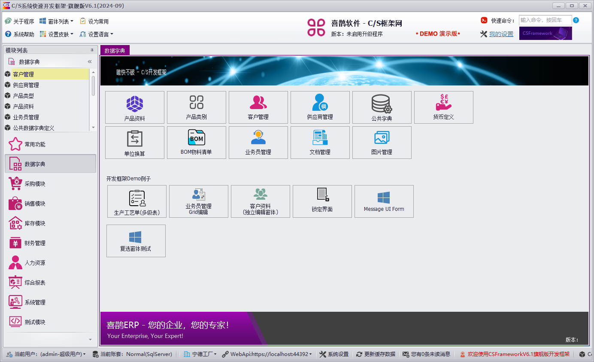Viewport: 594px width, 362px height.
Task: Select 人力资源 in the sidebar
Action: point(50,263)
